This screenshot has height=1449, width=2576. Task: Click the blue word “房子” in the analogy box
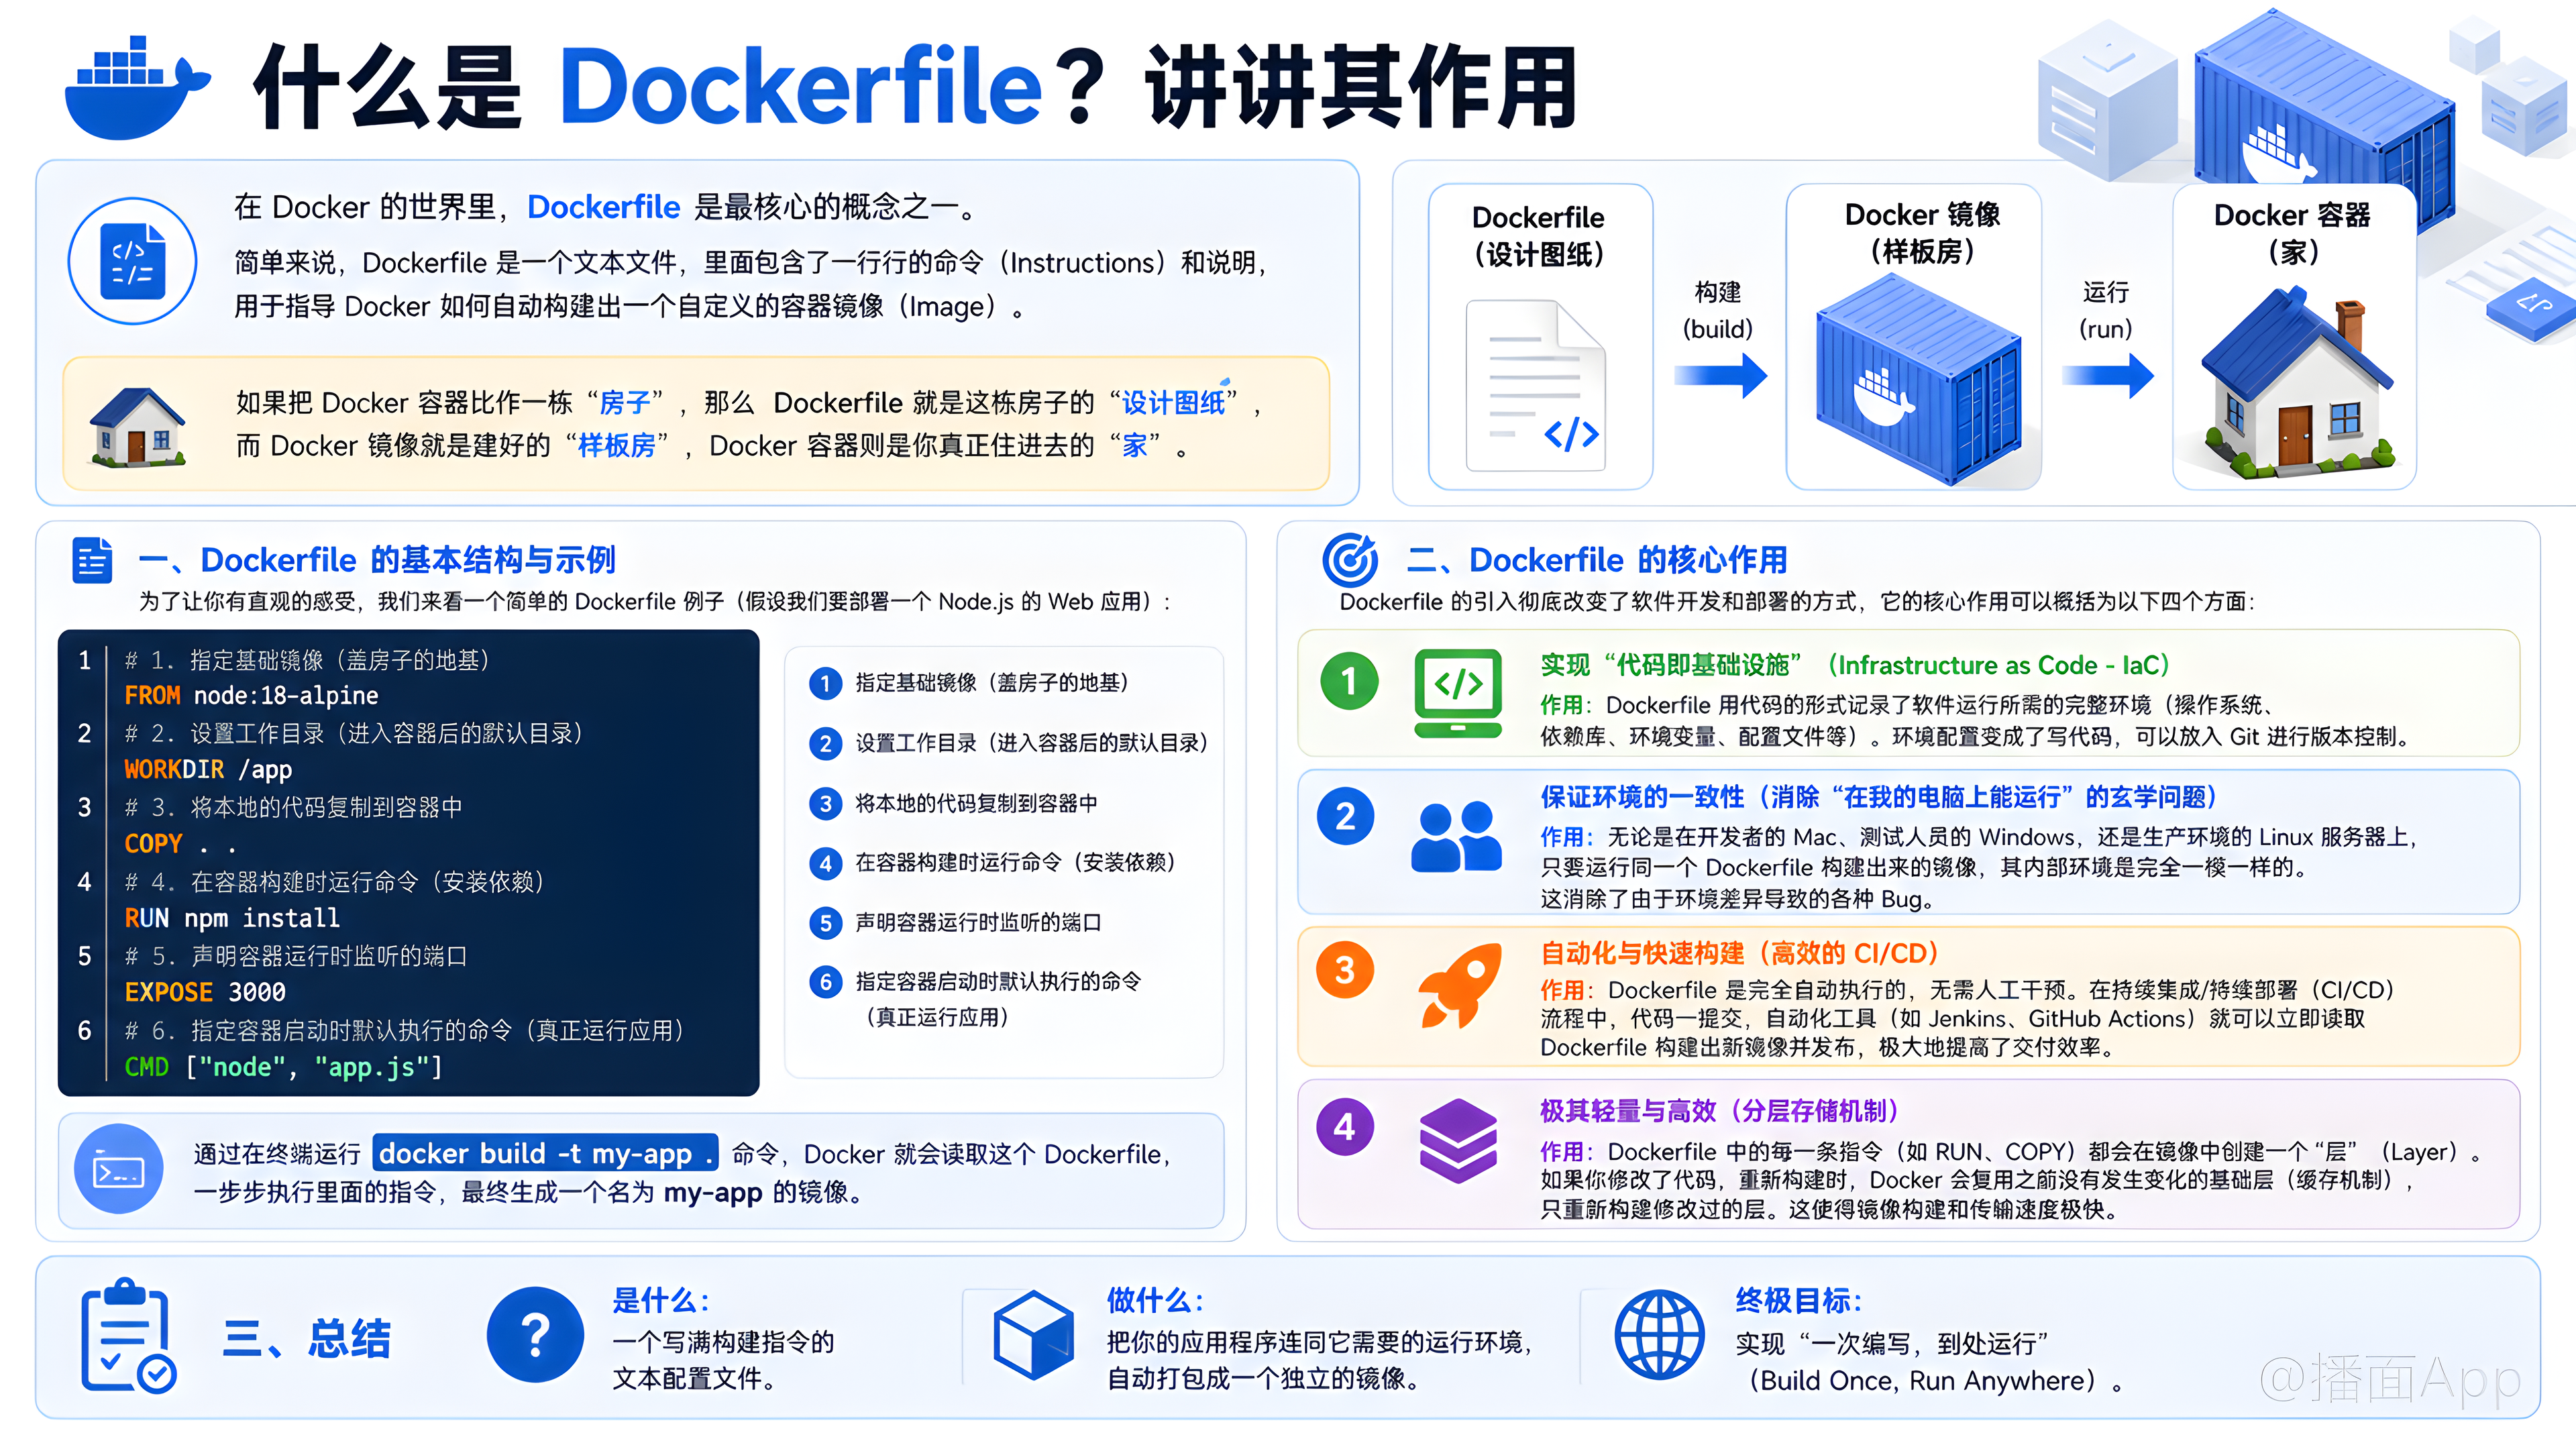coord(625,403)
